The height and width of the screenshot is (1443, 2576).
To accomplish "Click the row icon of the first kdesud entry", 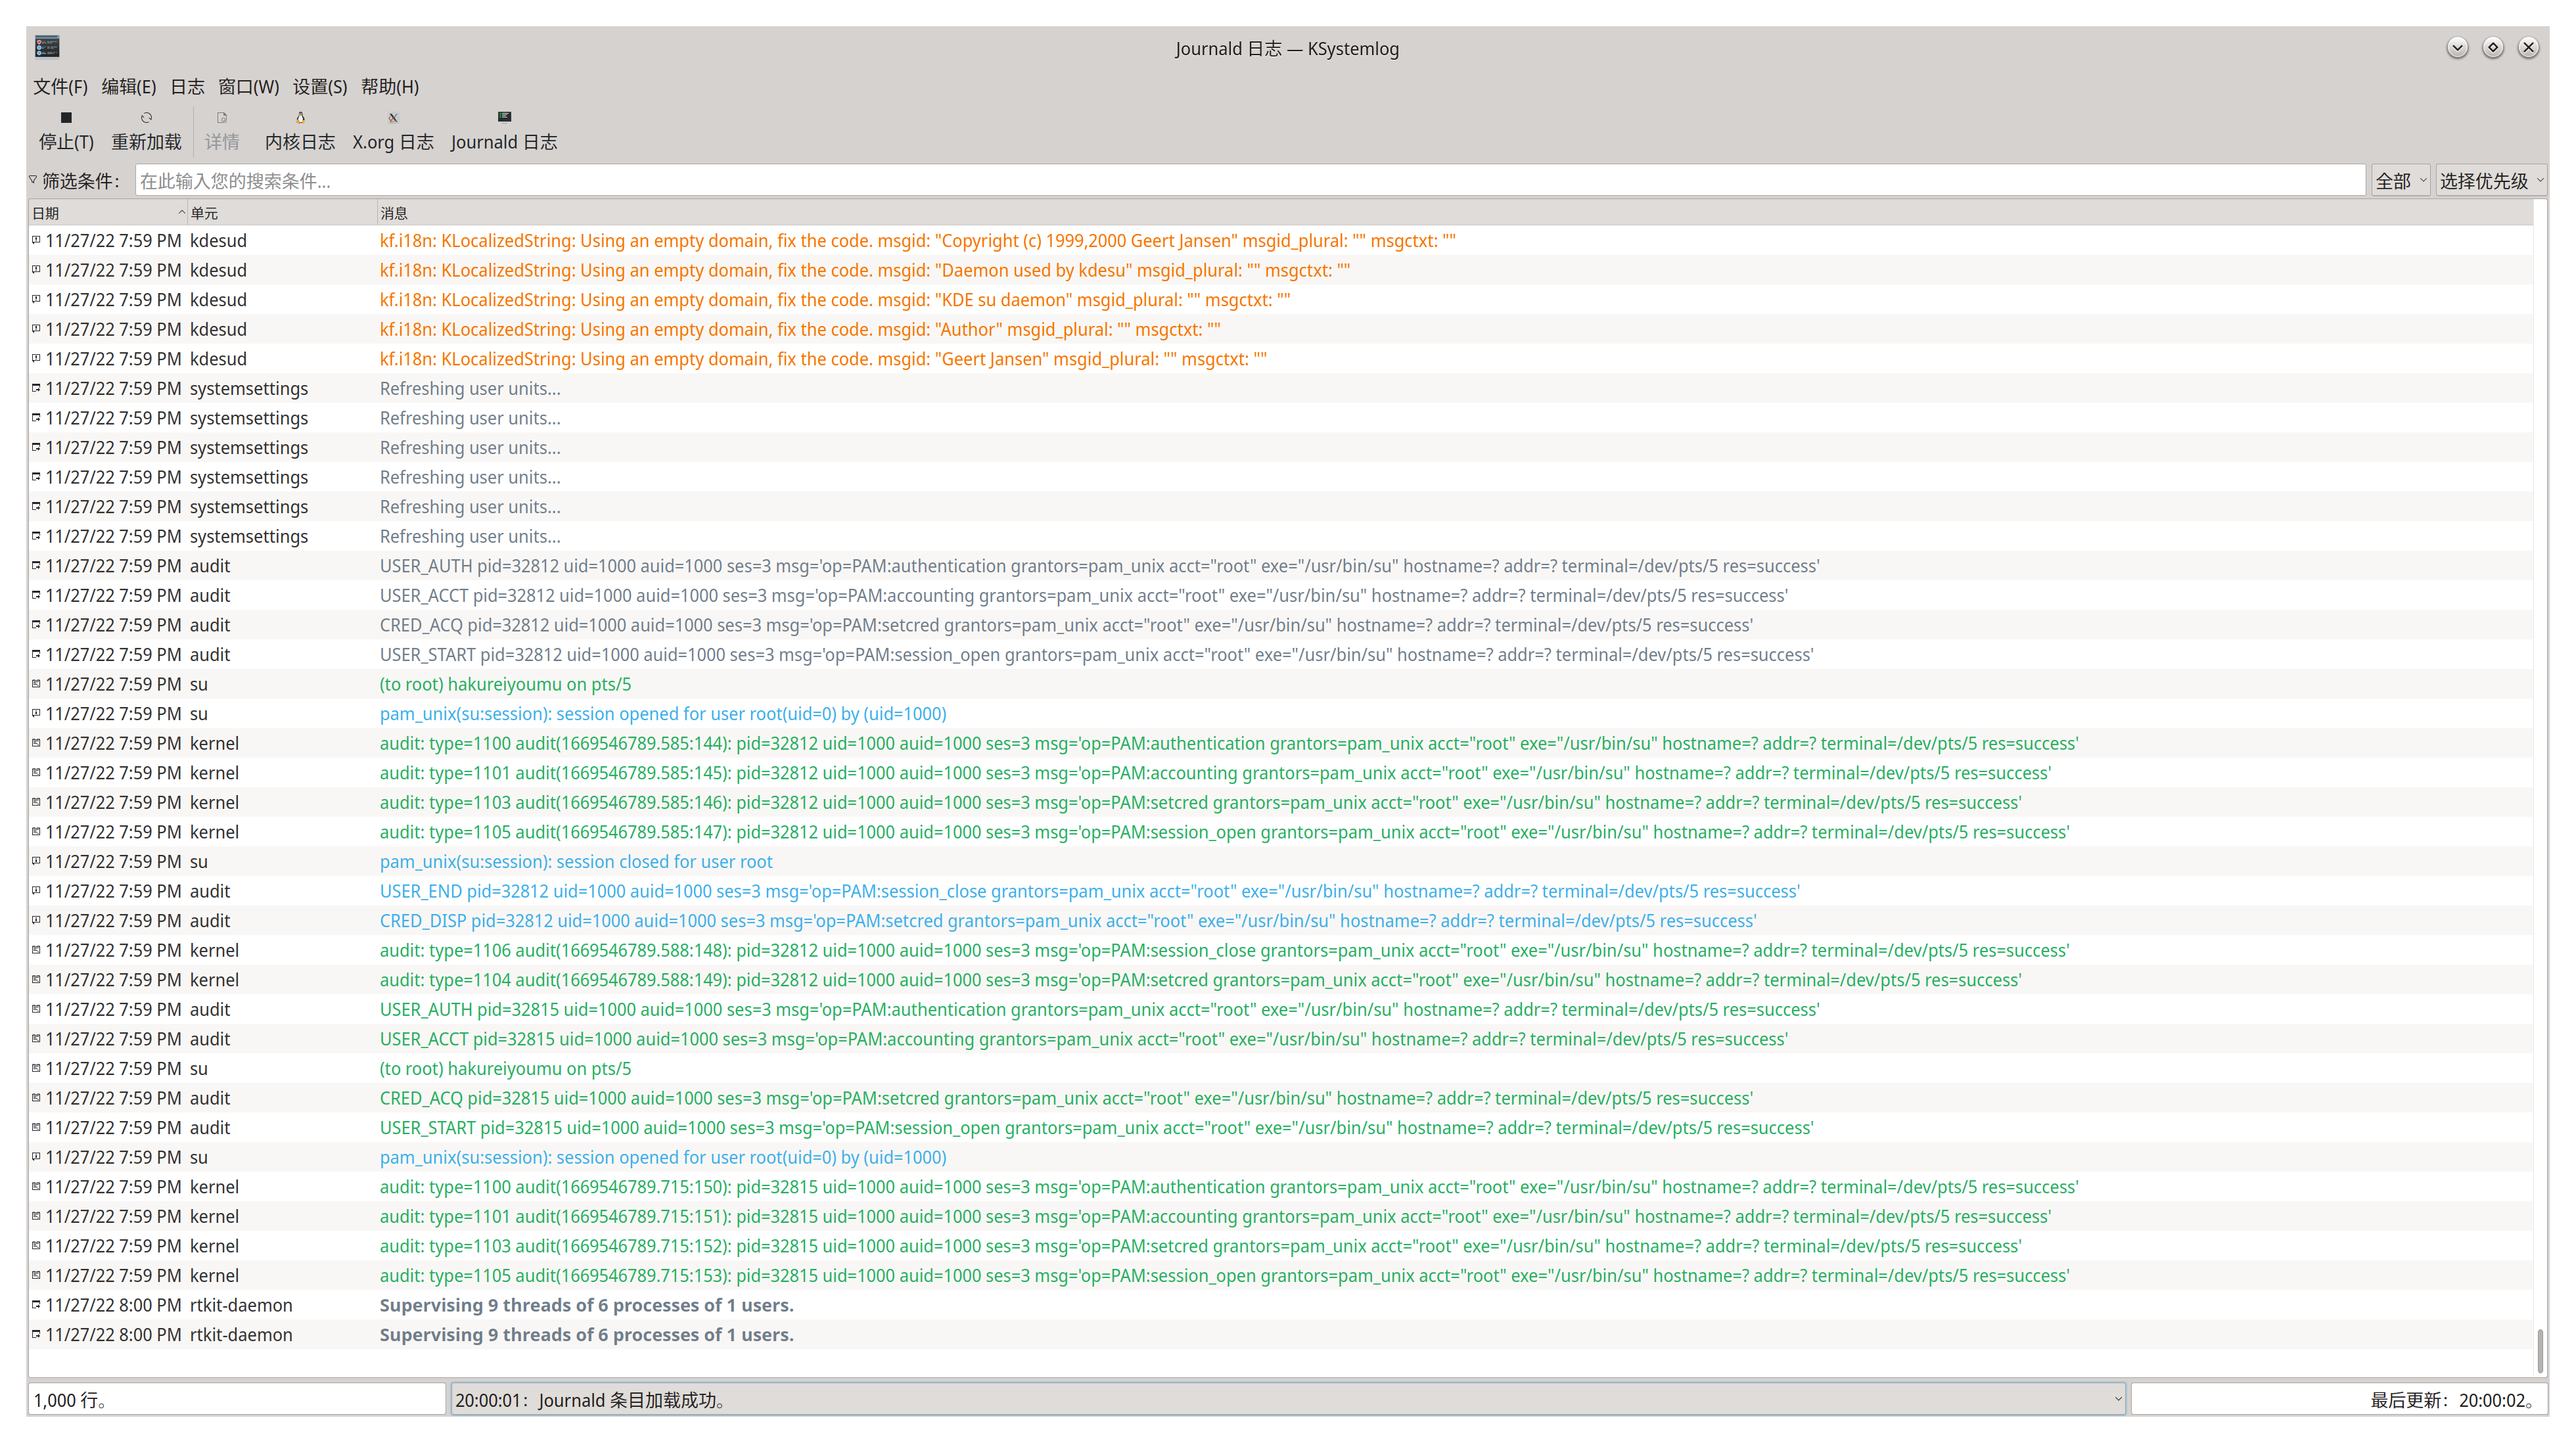I will point(36,240).
